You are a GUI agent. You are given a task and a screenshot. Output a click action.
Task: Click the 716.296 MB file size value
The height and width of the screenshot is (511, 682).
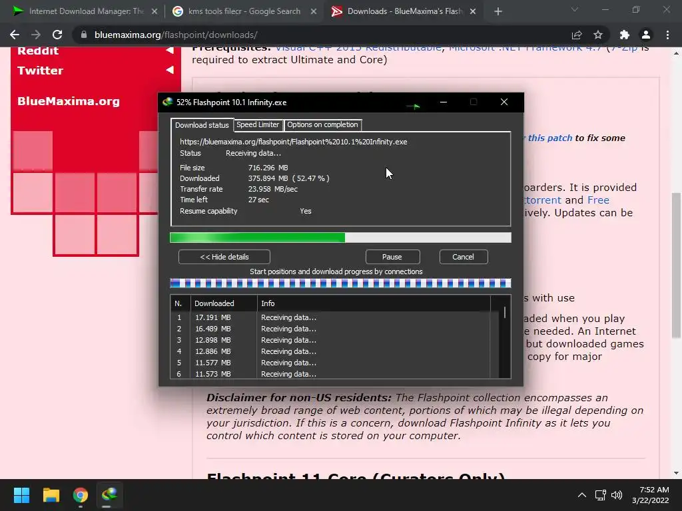[x=268, y=168]
